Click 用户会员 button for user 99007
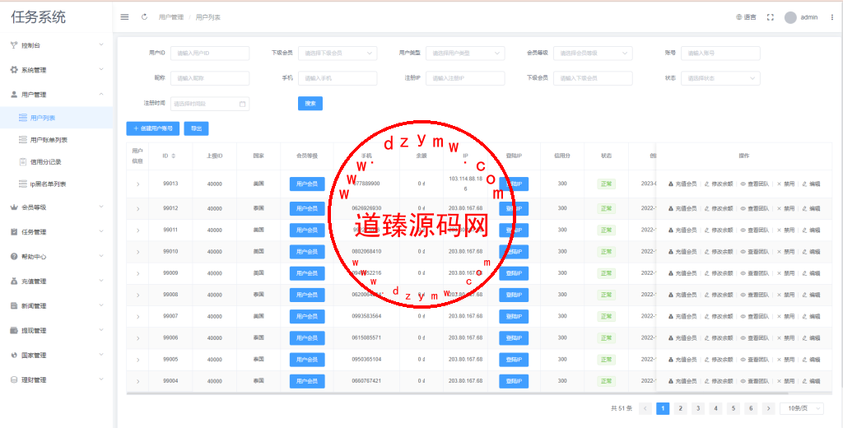The height and width of the screenshot is (428, 843). 307,316
